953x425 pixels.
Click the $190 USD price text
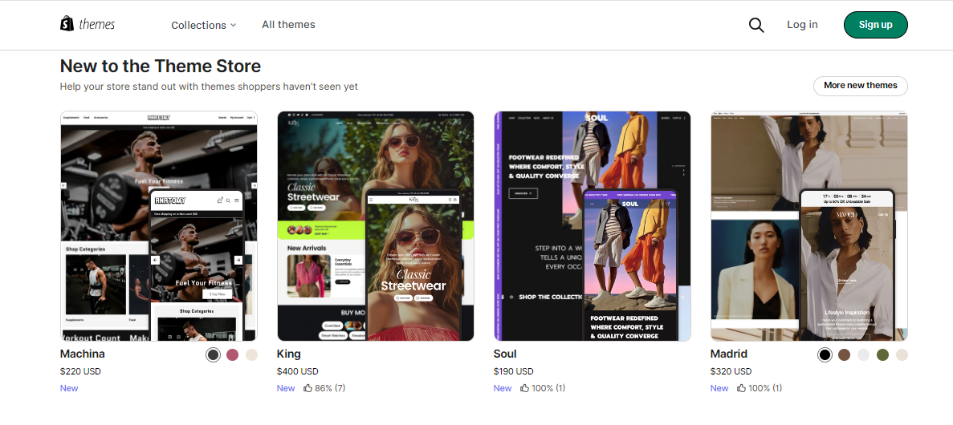(x=514, y=371)
